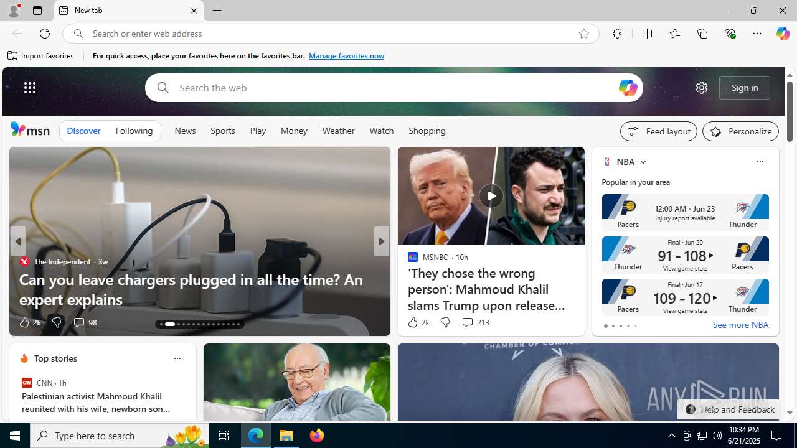Dislike the Mahmoud Khalil MSNBC story
The width and height of the screenshot is (797, 448).
445,322
